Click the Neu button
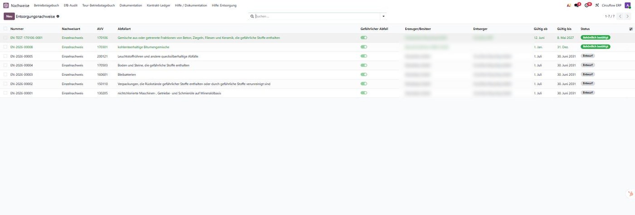The image size is (635, 215). coord(9,16)
